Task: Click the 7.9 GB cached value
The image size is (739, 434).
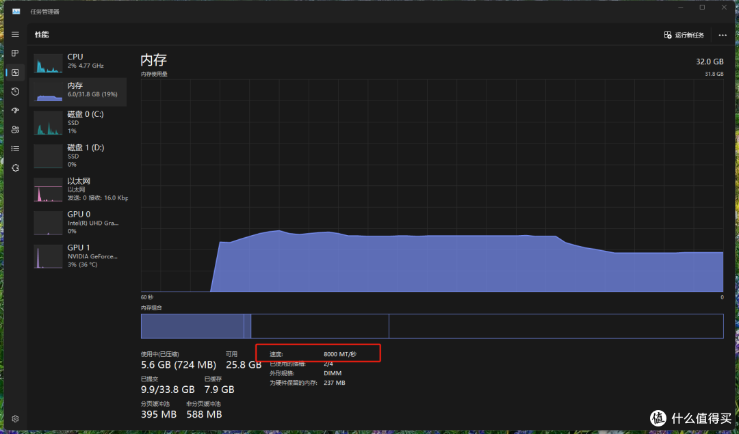Action: click(219, 390)
